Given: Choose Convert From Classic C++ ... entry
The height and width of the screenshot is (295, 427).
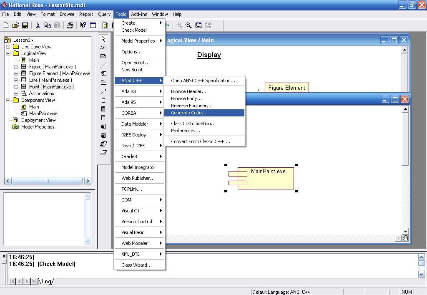Looking at the screenshot, I should pyautogui.click(x=204, y=141).
